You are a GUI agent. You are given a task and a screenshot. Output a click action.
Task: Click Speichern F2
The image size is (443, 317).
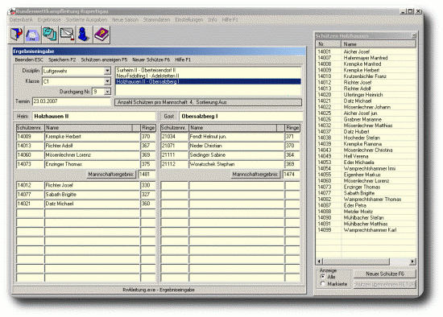tap(62, 60)
